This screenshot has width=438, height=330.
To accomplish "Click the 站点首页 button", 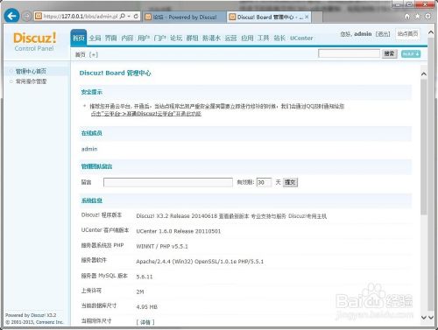I will click(x=408, y=34).
